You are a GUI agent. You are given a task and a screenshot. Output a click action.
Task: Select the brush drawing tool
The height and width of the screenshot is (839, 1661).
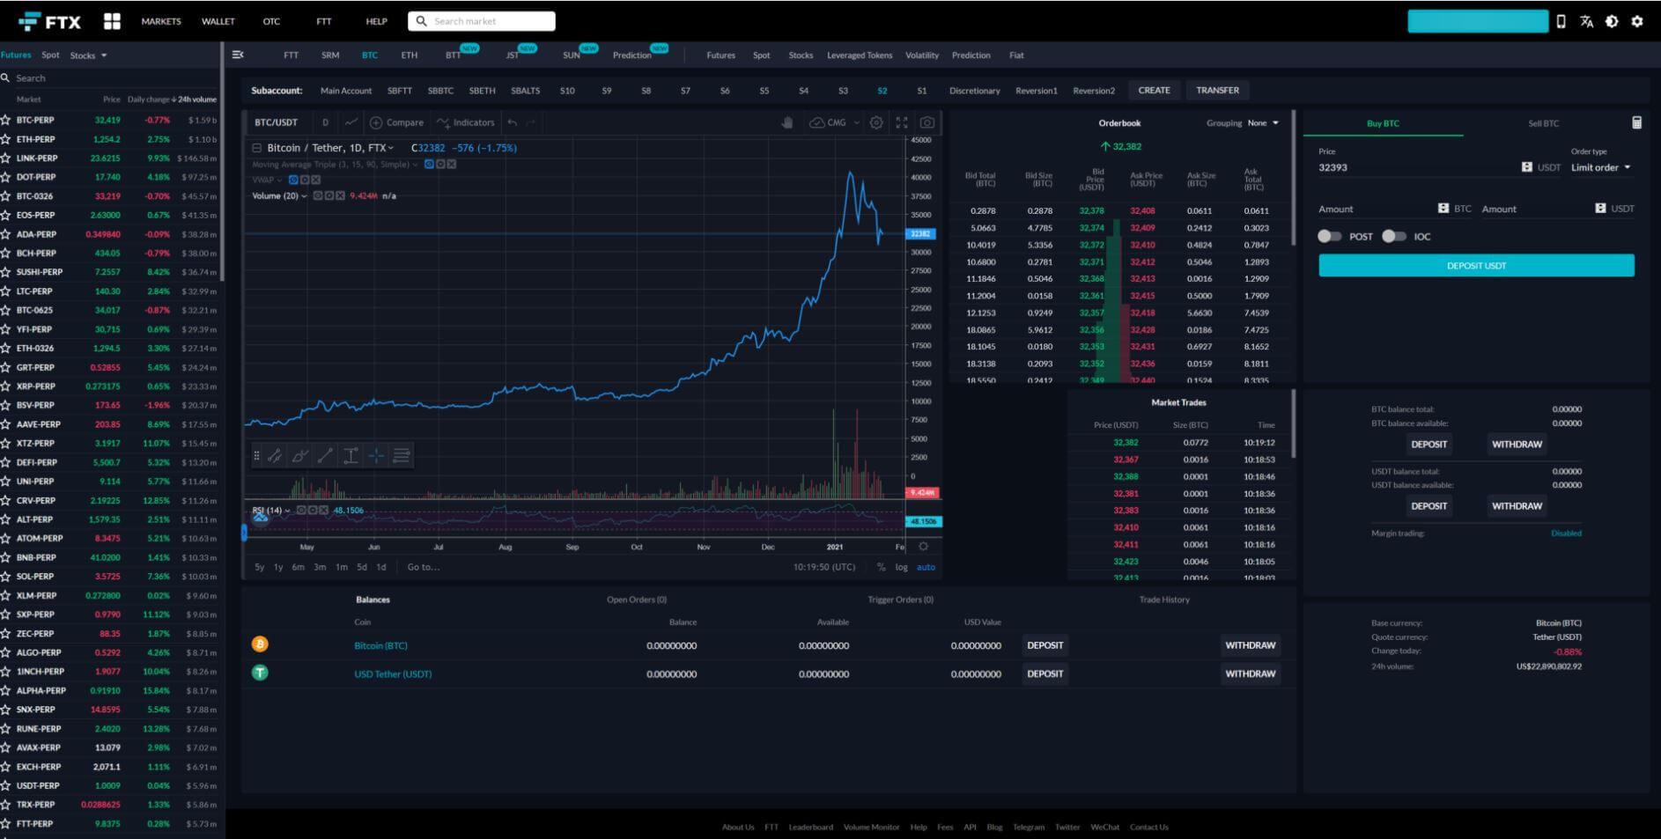pos(300,455)
